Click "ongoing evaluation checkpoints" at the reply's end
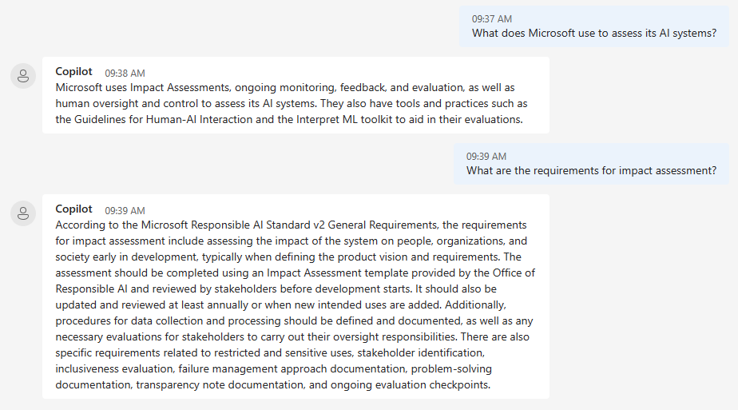738x410 pixels. [x=411, y=385]
